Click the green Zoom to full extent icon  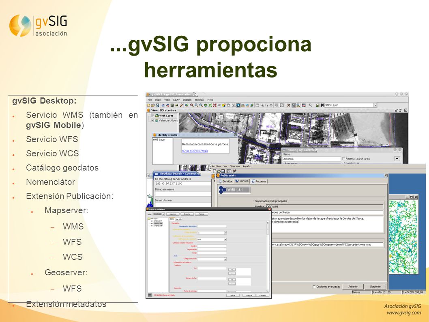tap(210, 105)
